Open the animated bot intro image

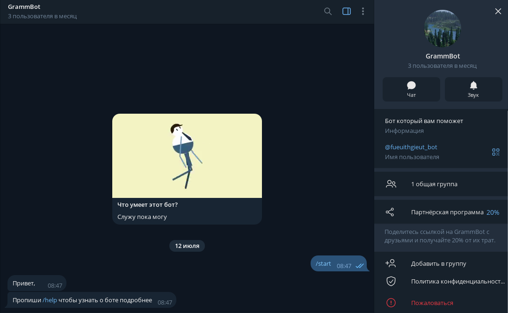[x=187, y=156]
